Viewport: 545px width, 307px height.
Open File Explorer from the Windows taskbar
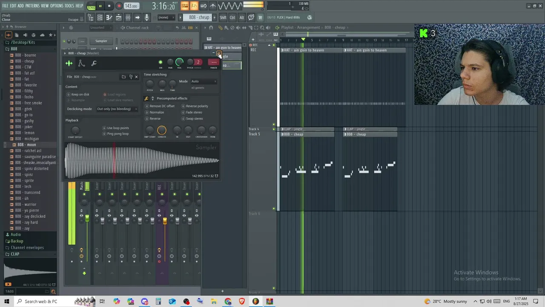pyautogui.click(x=214, y=301)
